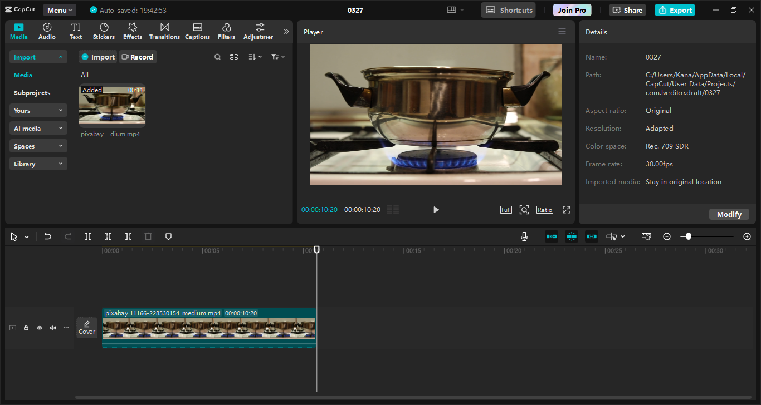Click the Split clip tool in timeline toolbar
Image resolution: width=761 pixels, height=405 pixels.
(x=88, y=236)
